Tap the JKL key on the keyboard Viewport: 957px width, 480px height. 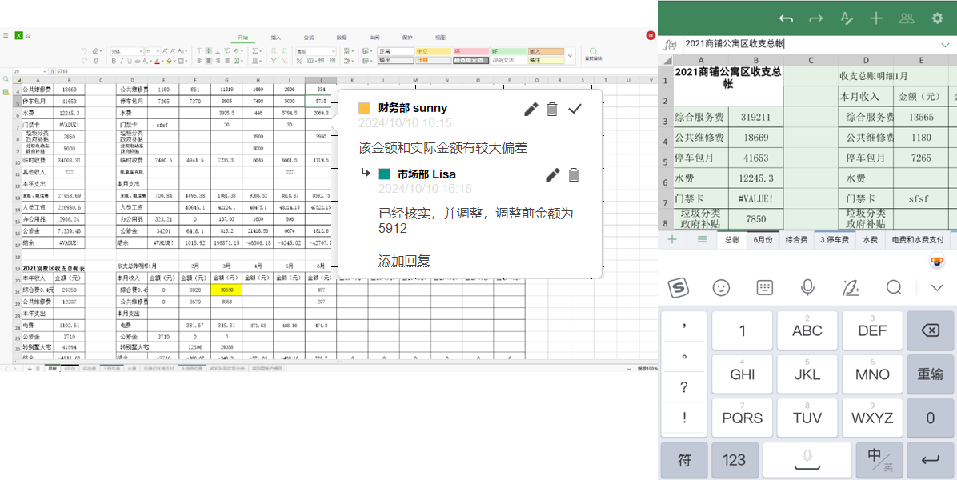pyautogui.click(x=807, y=374)
